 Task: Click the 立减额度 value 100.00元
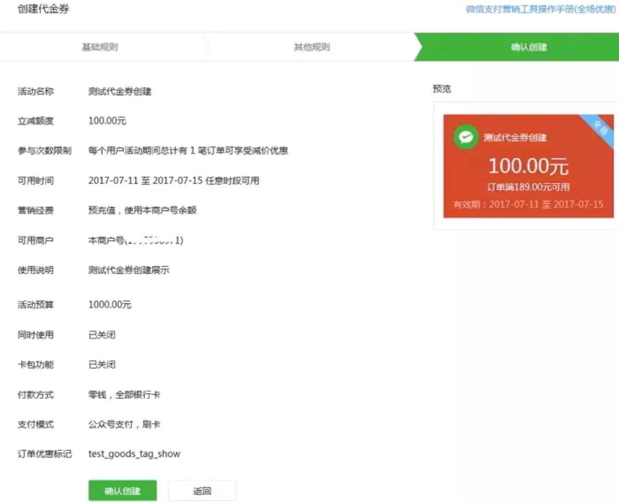(107, 121)
